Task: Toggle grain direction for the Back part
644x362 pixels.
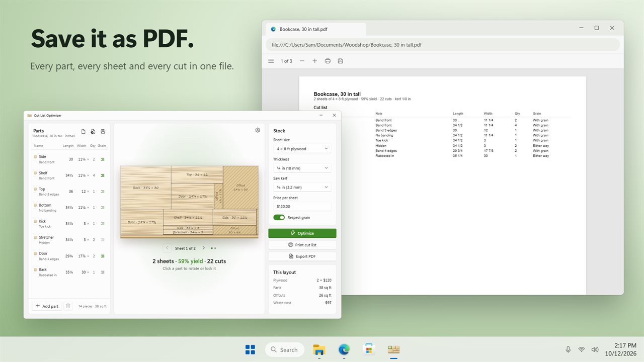Action: click(x=103, y=272)
